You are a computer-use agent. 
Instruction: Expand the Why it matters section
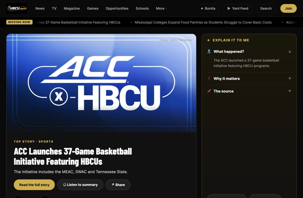249,79
